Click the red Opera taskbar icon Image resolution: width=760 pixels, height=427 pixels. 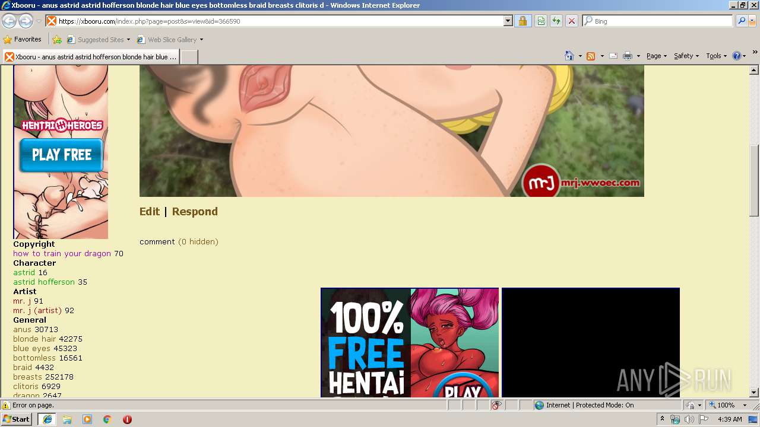coord(127,419)
